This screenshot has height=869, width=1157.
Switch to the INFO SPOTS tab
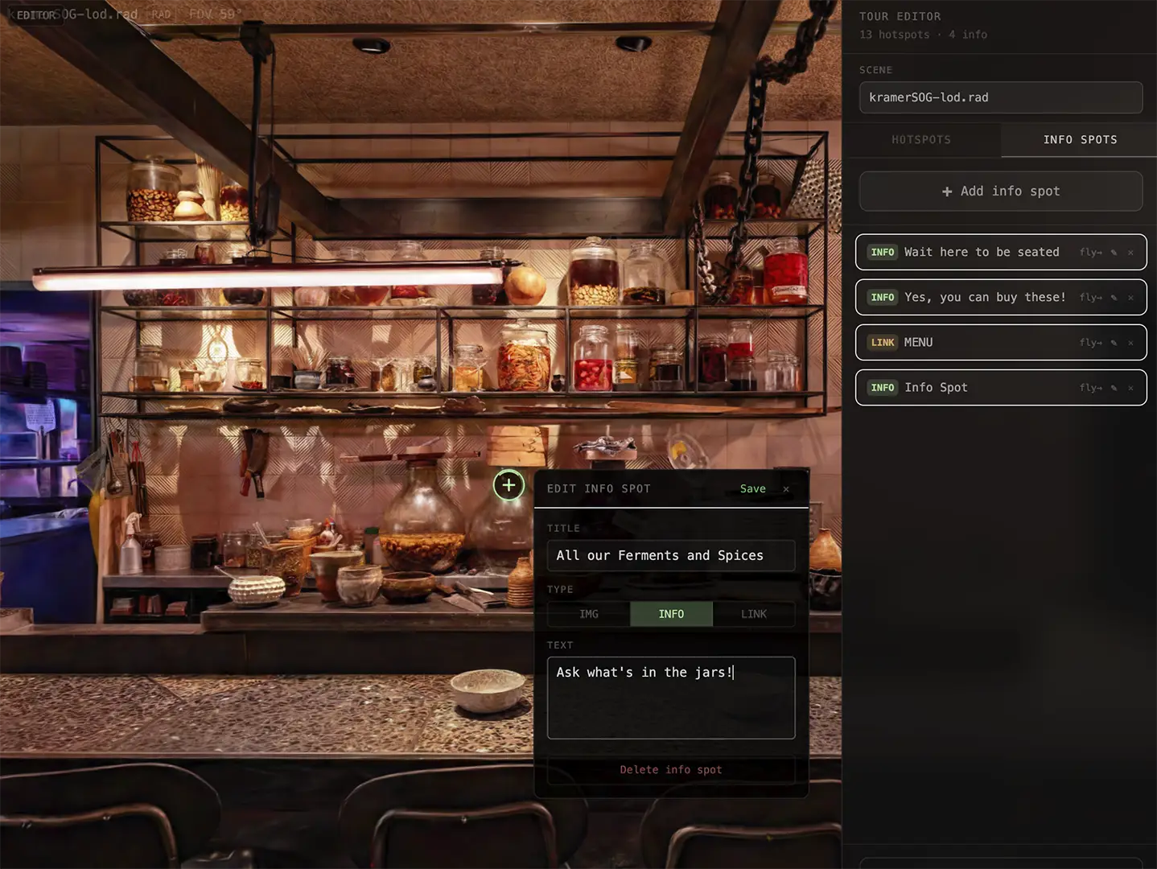pos(1080,140)
